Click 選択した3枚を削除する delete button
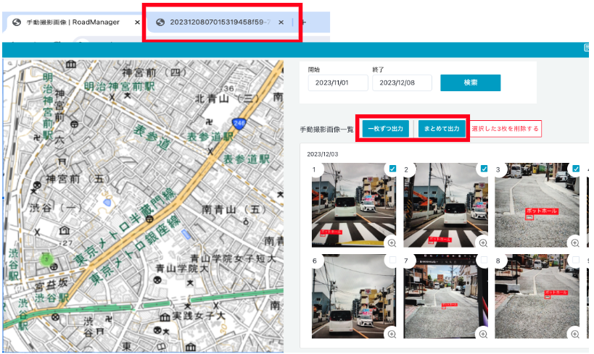Screen dimensions: 594x354 [506, 129]
